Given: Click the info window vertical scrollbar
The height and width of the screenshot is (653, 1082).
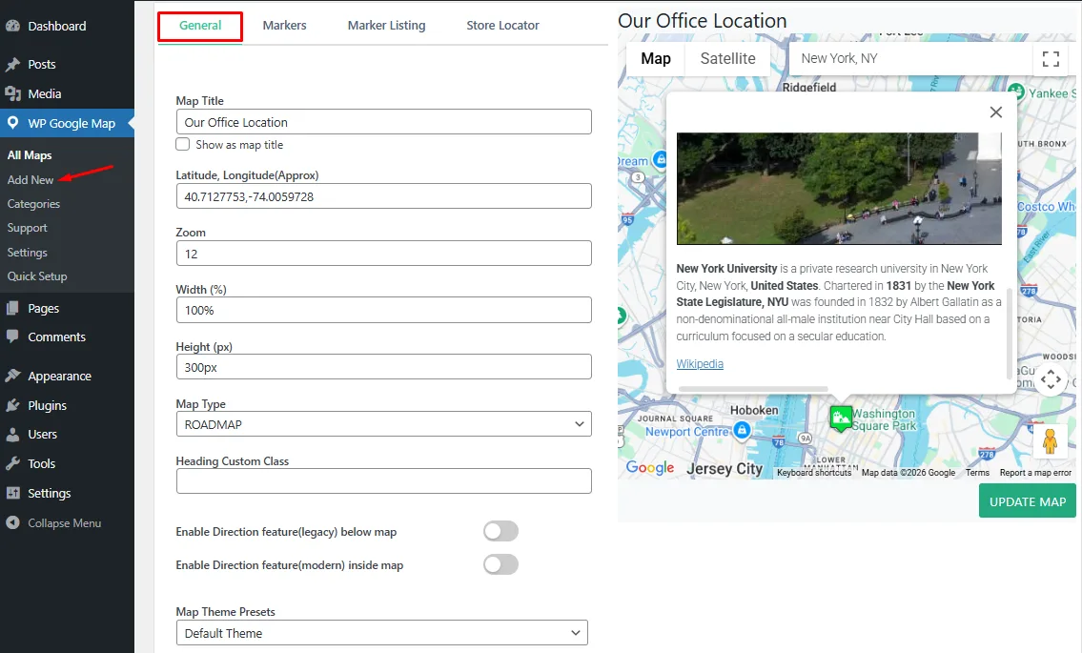Looking at the screenshot, I should click(x=1009, y=334).
